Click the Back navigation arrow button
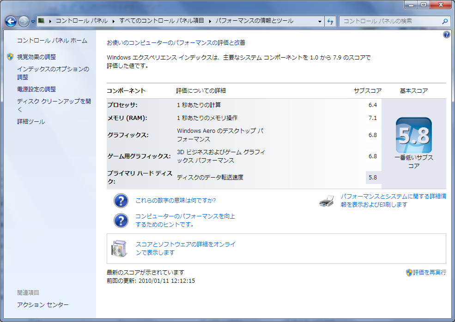Image resolution: width=455 pixels, height=322 pixels. 11,21
